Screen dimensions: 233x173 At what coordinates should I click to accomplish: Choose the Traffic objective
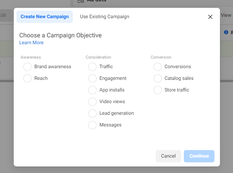coord(92,67)
